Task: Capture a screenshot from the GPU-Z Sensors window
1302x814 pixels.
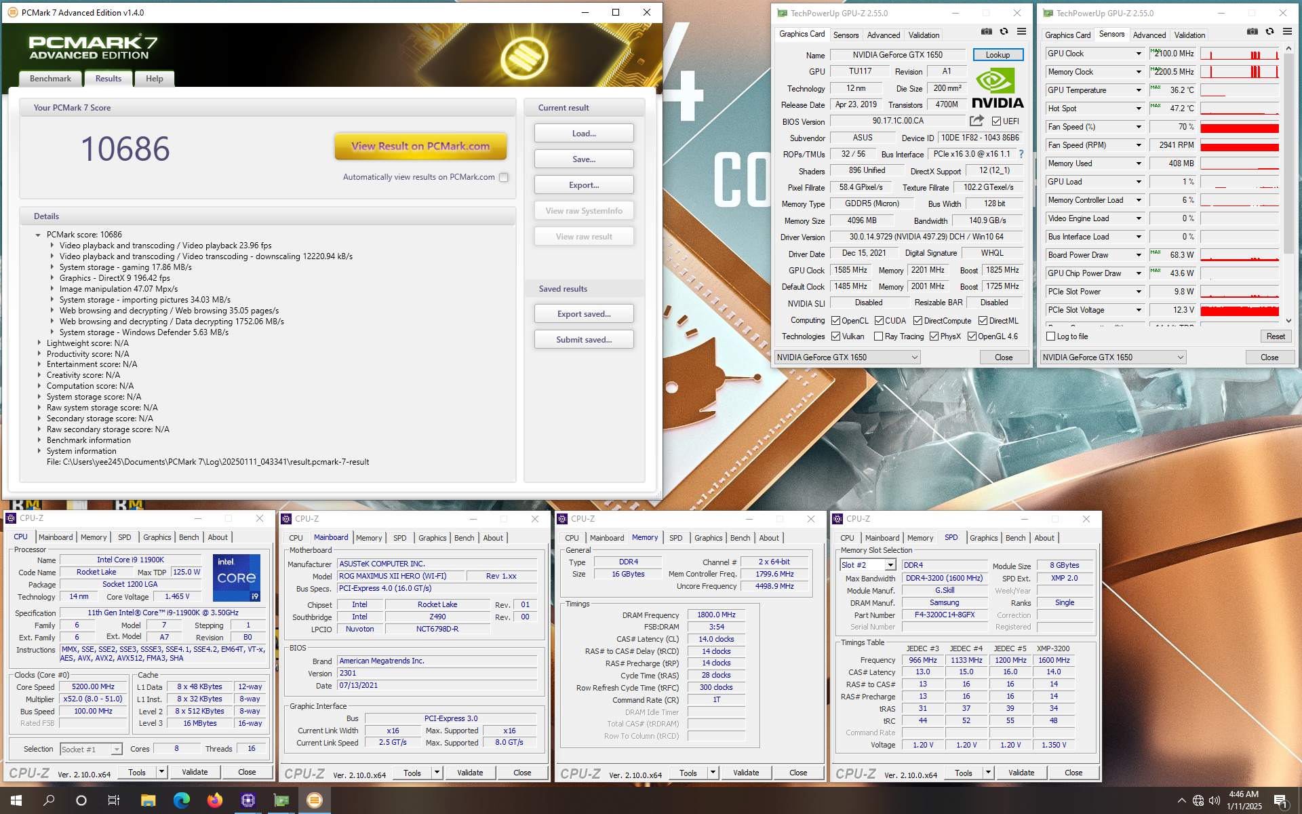Action: [1252, 32]
